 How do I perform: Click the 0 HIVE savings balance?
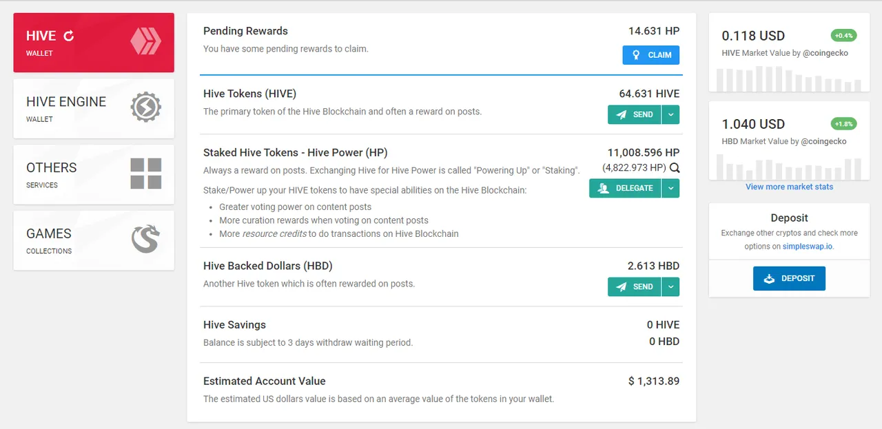(x=663, y=325)
